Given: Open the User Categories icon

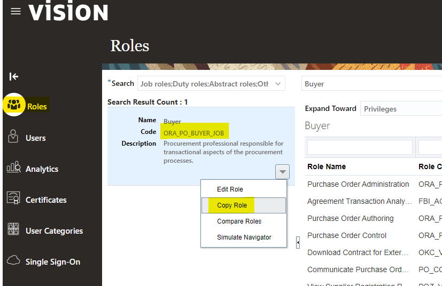Looking at the screenshot, I should [x=14, y=229].
